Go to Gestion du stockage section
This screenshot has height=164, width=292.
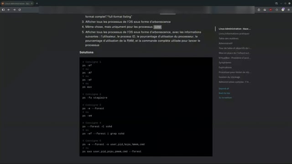coord(229,77)
